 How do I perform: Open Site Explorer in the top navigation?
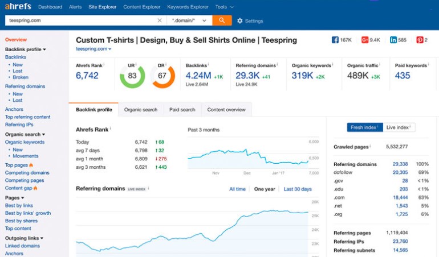(103, 7)
